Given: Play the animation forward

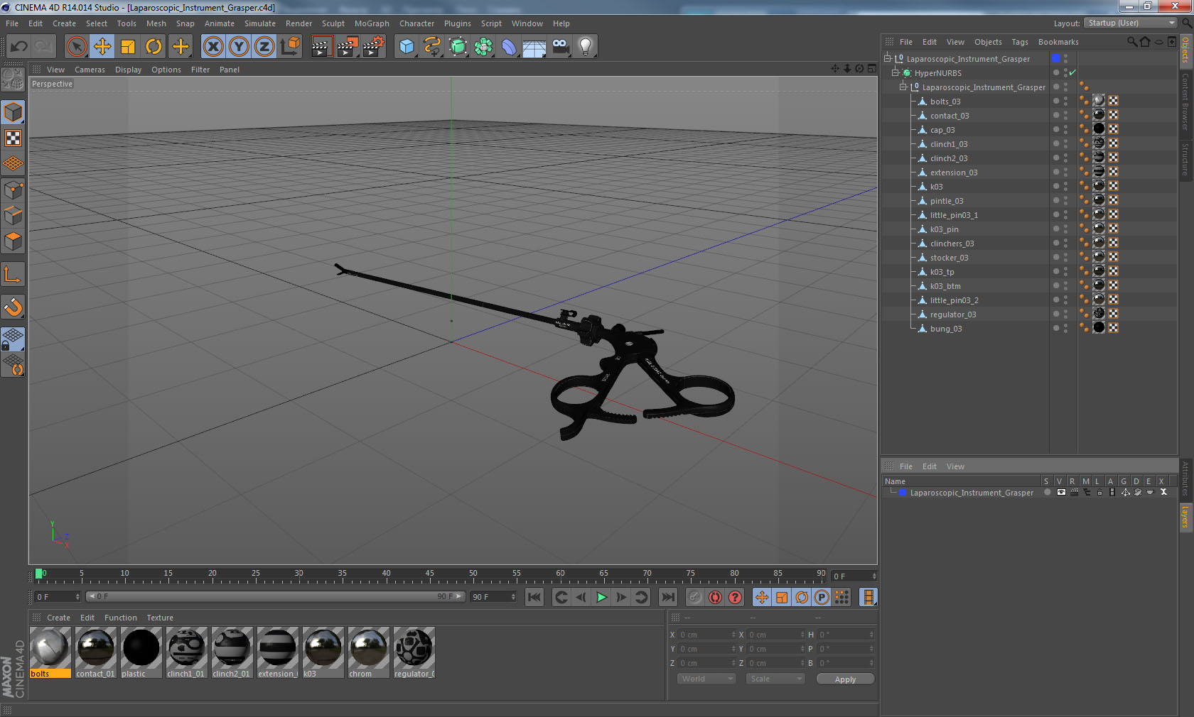Looking at the screenshot, I should (x=601, y=597).
